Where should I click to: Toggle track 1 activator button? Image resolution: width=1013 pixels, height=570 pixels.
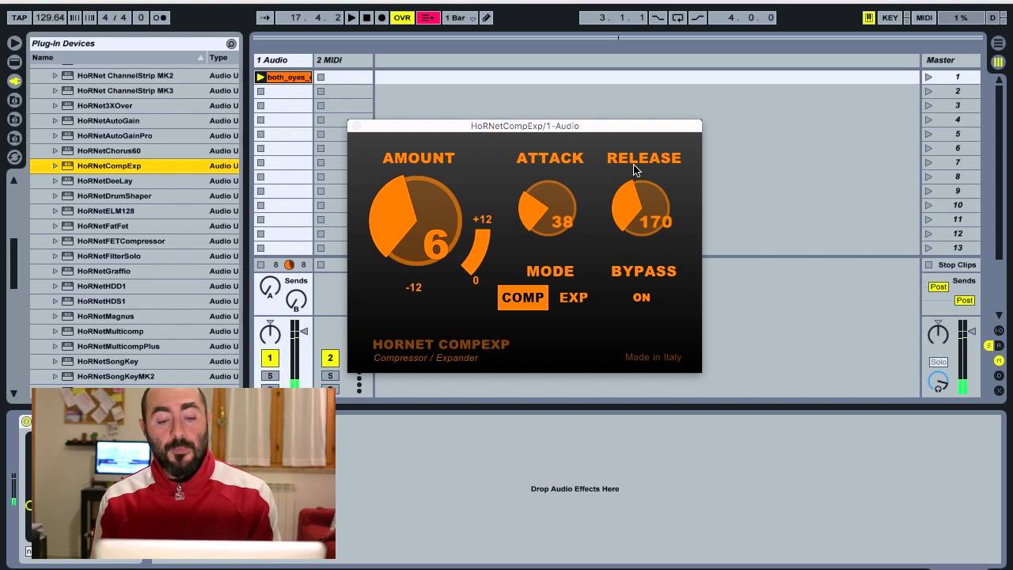click(270, 359)
